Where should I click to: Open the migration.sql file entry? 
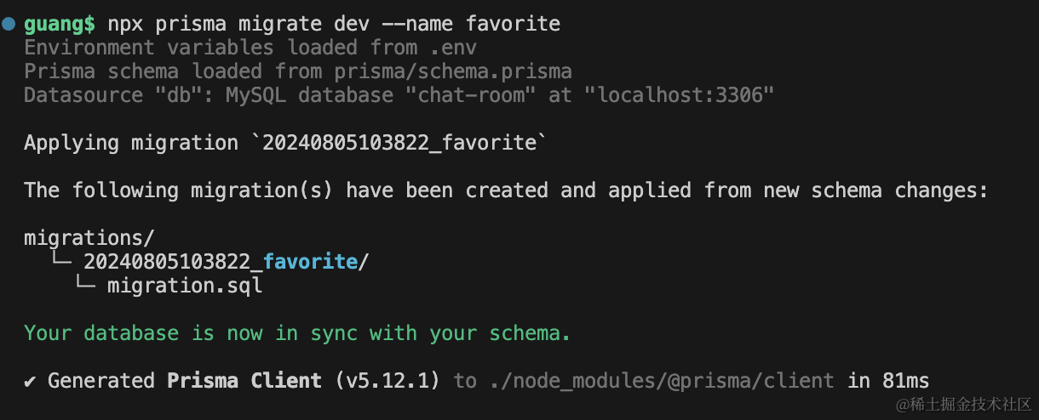(185, 286)
